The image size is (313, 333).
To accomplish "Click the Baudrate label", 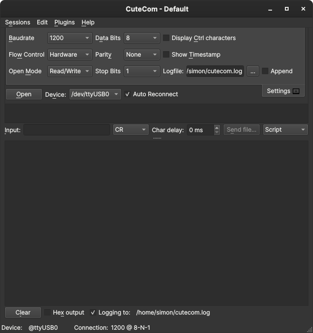I will [22, 38].
